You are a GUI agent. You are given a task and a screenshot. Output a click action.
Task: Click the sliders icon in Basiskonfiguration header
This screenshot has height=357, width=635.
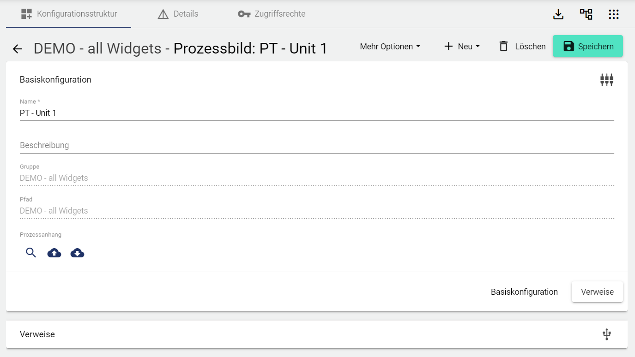coord(606,80)
